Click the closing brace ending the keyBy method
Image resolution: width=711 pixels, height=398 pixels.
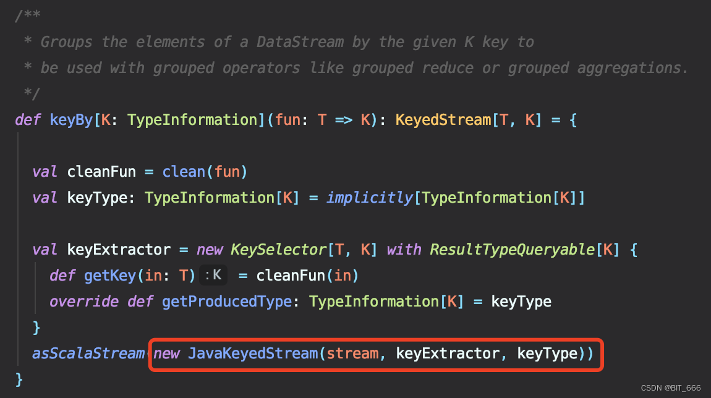[x=18, y=379]
